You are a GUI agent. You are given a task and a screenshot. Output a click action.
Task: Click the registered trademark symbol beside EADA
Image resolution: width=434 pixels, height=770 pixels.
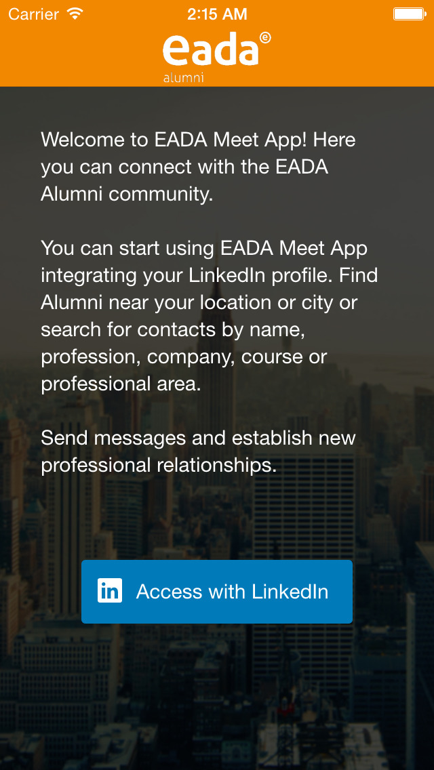264,39
